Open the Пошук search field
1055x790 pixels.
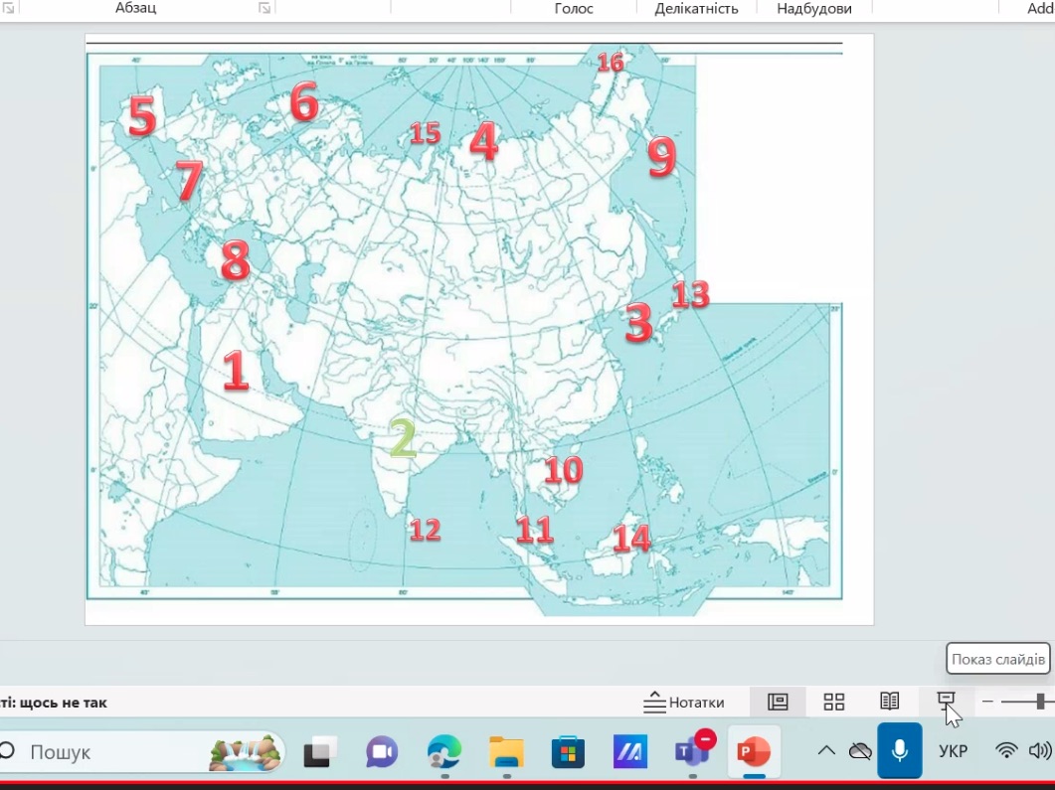click(x=60, y=752)
